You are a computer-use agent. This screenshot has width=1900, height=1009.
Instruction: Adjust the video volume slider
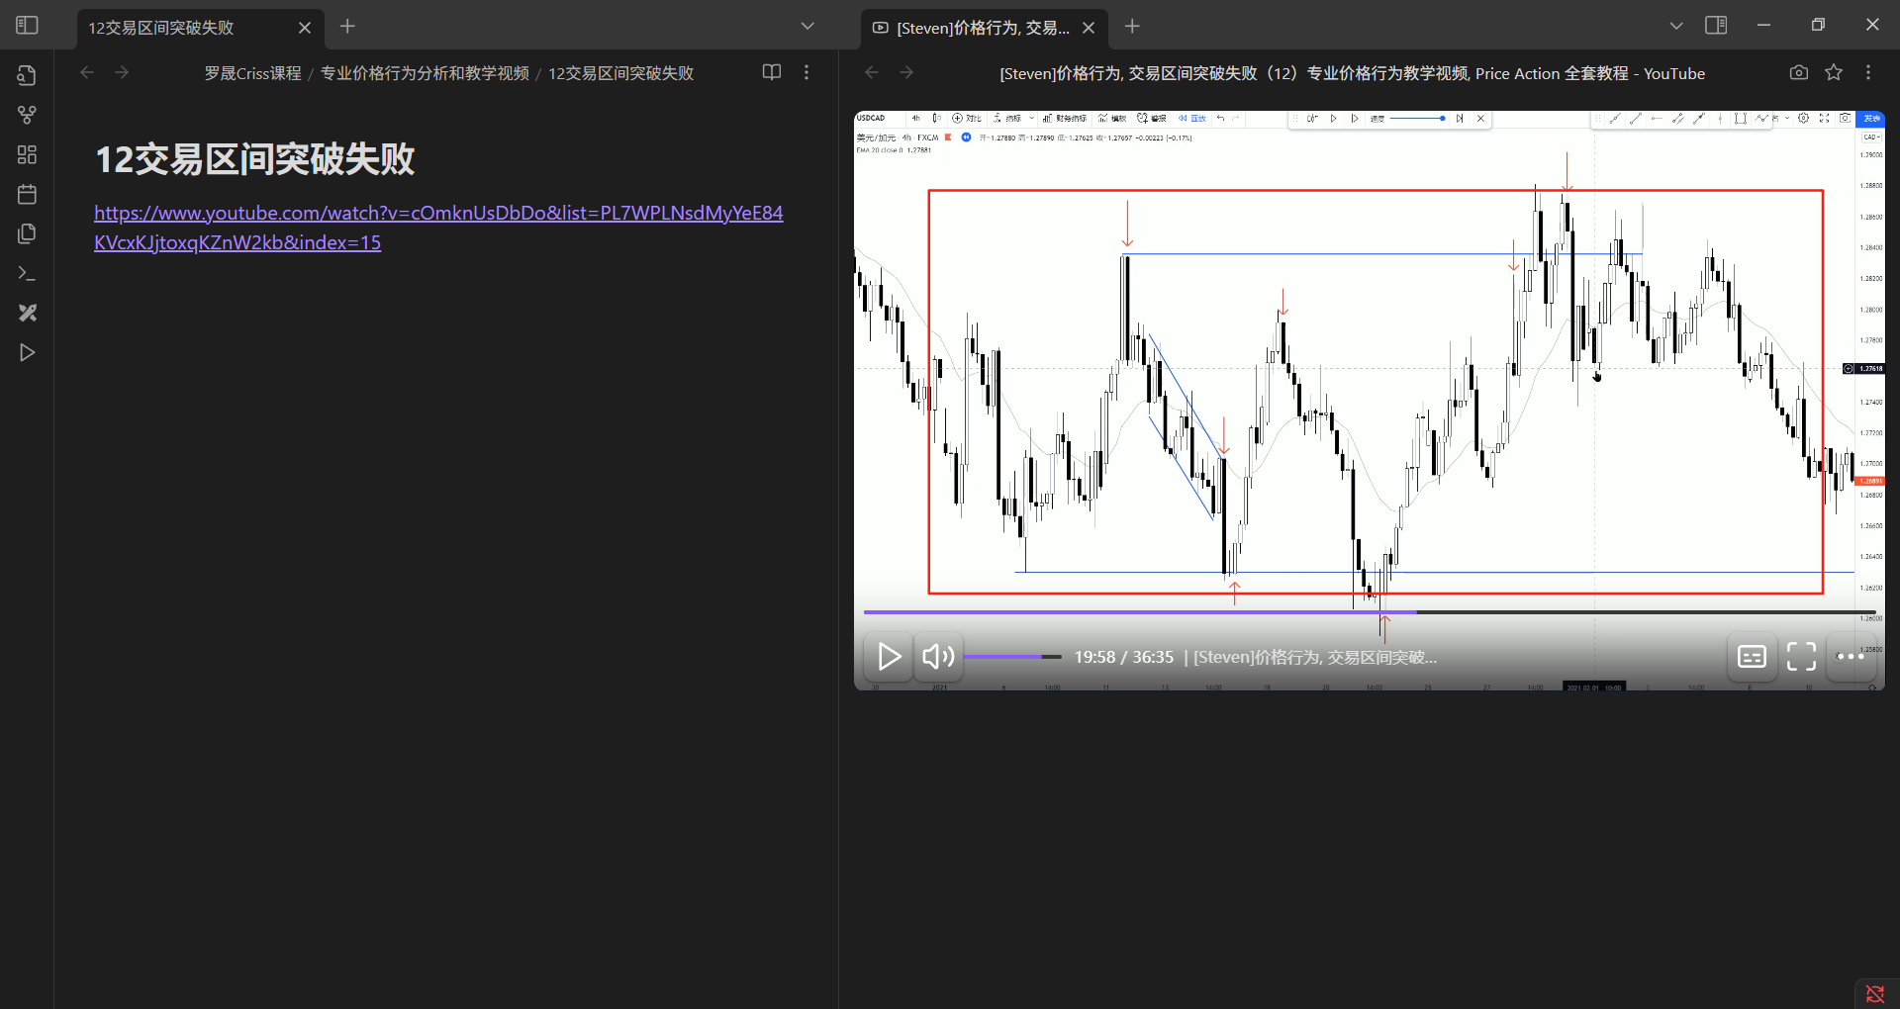point(1012,657)
